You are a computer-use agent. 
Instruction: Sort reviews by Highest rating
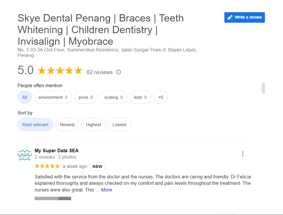93,125
